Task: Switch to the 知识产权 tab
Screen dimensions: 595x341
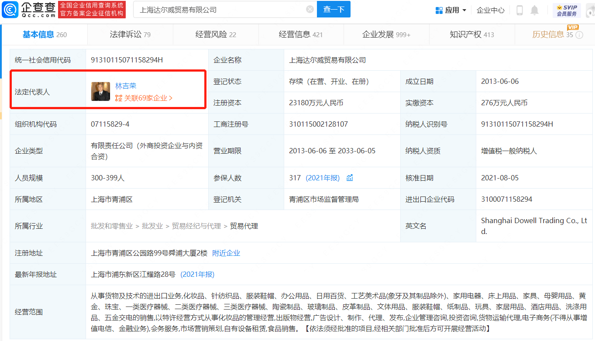Action: point(472,34)
